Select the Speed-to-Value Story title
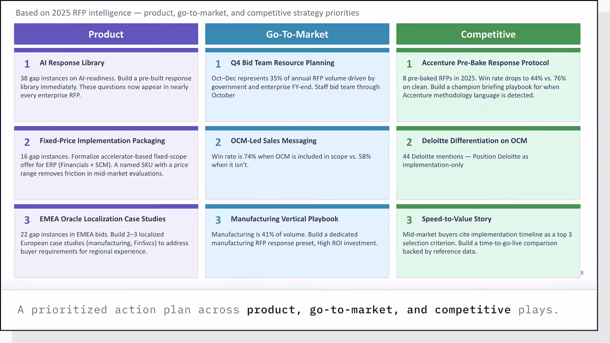 [457, 219]
